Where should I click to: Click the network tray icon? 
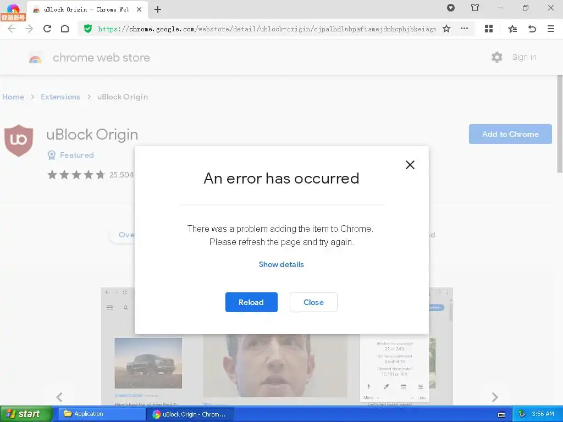(x=522, y=414)
